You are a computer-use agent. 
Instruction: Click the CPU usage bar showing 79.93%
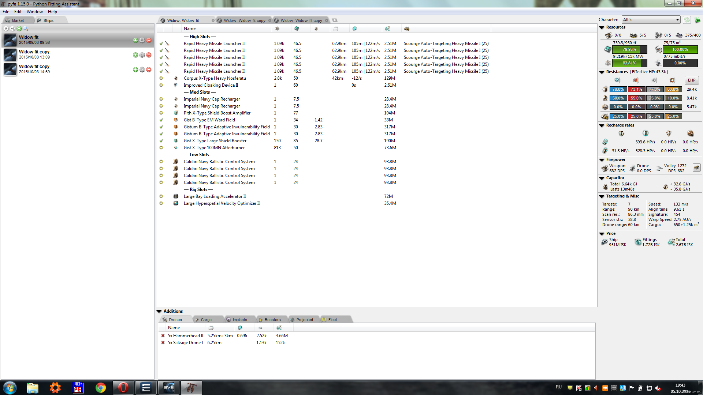(x=629, y=50)
